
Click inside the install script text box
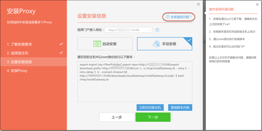135,81
